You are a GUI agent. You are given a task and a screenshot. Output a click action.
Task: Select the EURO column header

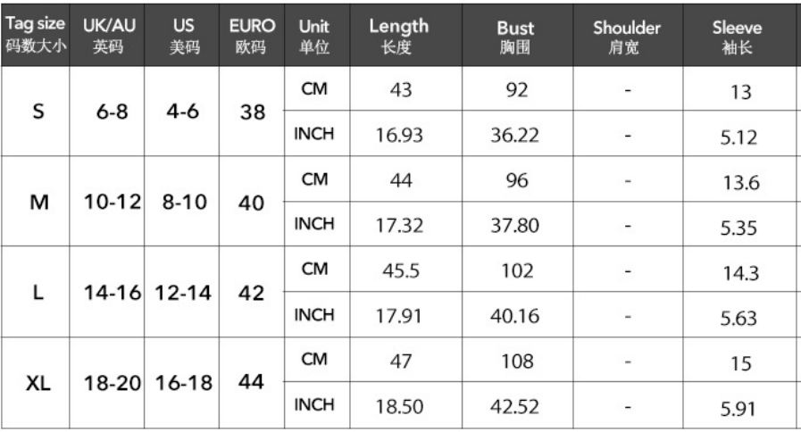(x=252, y=35)
